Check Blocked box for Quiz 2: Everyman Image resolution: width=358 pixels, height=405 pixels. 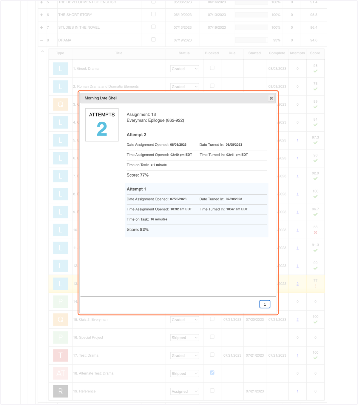[212, 319]
